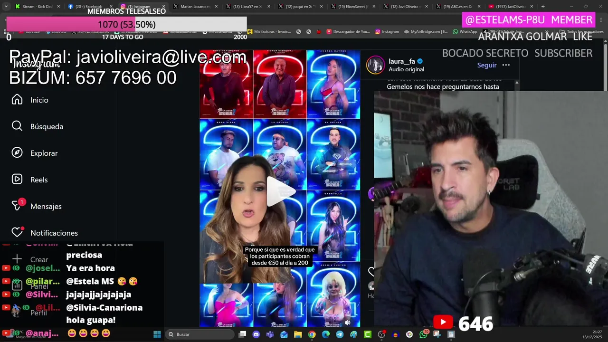Image resolution: width=608 pixels, height=342 pixels.
Task: Open Mensajes with one unread badge
Action: 37,206
